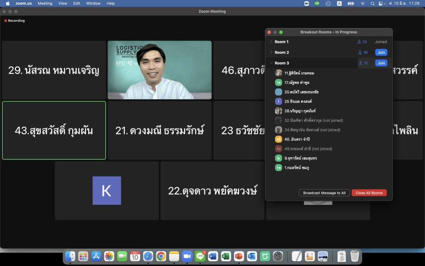The width and height of the screenshot is (425, 266).
Task: Click Close All Rooms button
Action: click(x=369, y=193)
